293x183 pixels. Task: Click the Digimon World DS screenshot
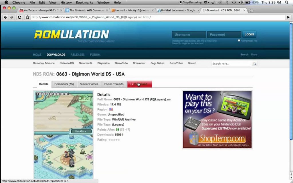coord(63,134)
